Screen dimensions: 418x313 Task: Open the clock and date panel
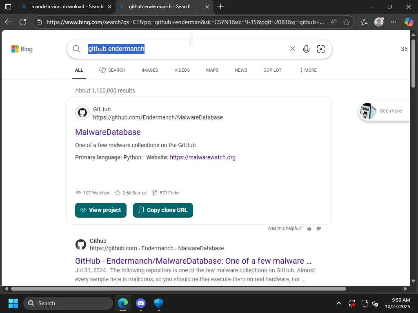(398, 303)
